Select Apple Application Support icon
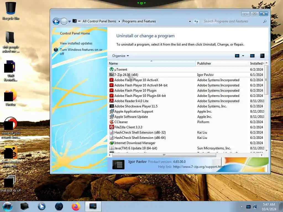Viewport: 283px width, 212px height. (112, 112)
